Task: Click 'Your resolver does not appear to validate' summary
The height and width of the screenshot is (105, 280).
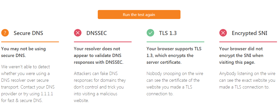Action: (x=99, y=55)
